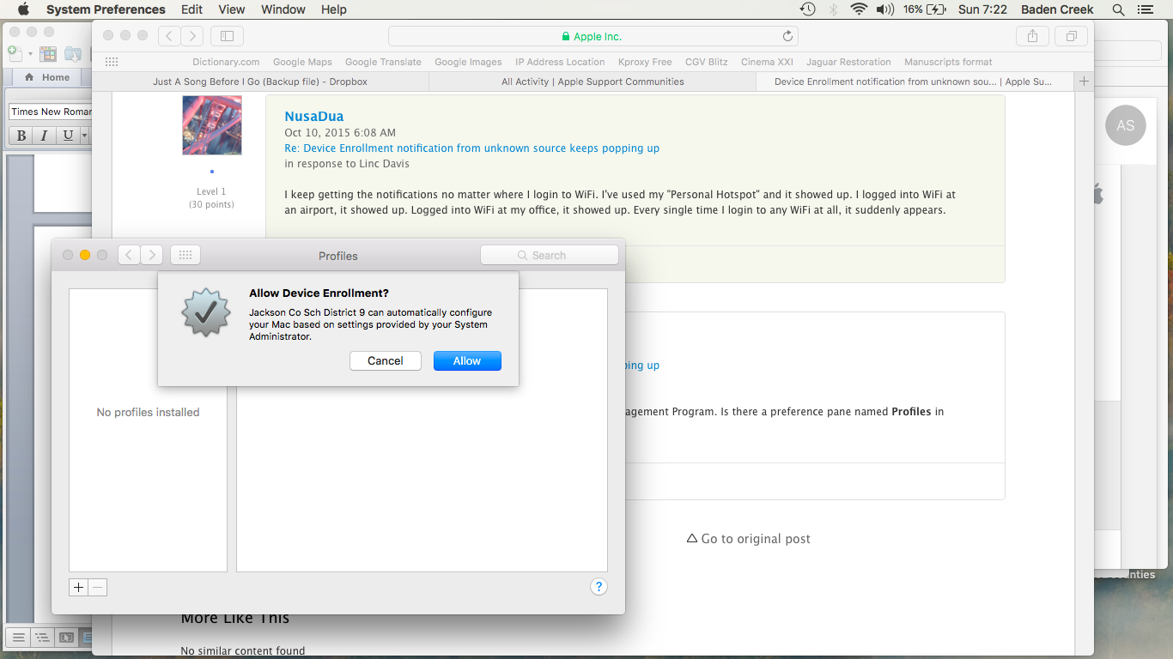Click the Open folder icon in Word
The height and width of the screenshot is (659, 1173).
[73, 53]
